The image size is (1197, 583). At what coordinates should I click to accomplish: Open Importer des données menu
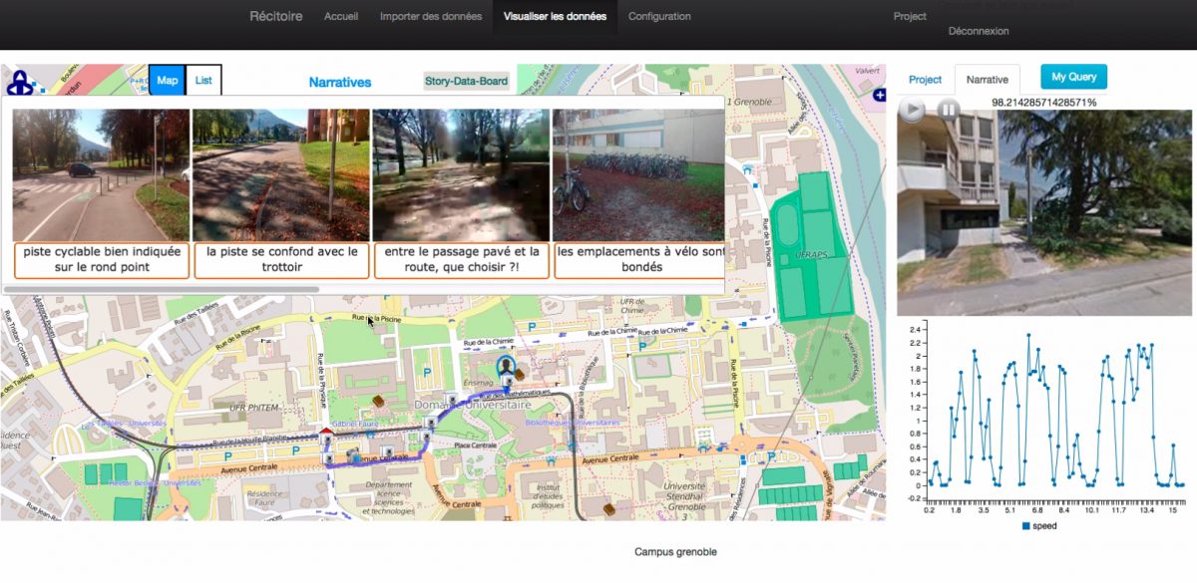(x=431, y=17)
